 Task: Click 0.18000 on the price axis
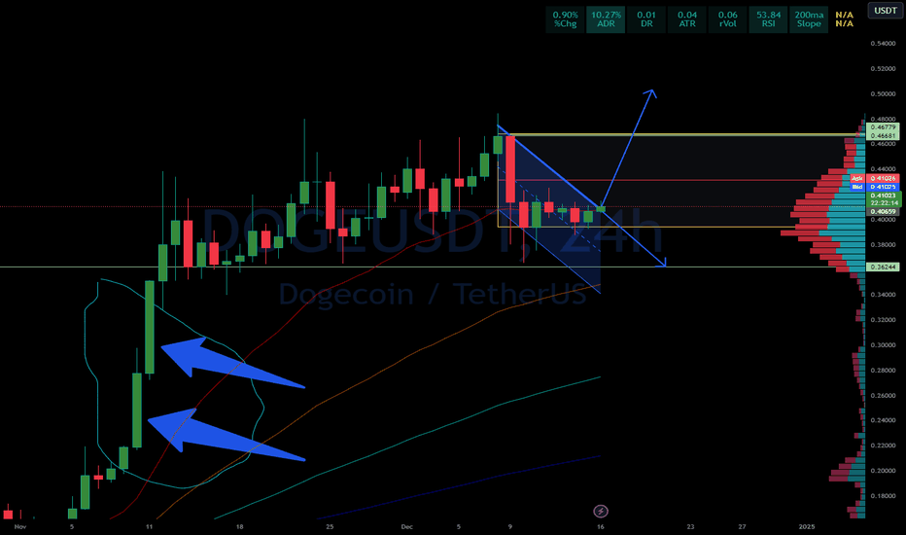[883, 496]
